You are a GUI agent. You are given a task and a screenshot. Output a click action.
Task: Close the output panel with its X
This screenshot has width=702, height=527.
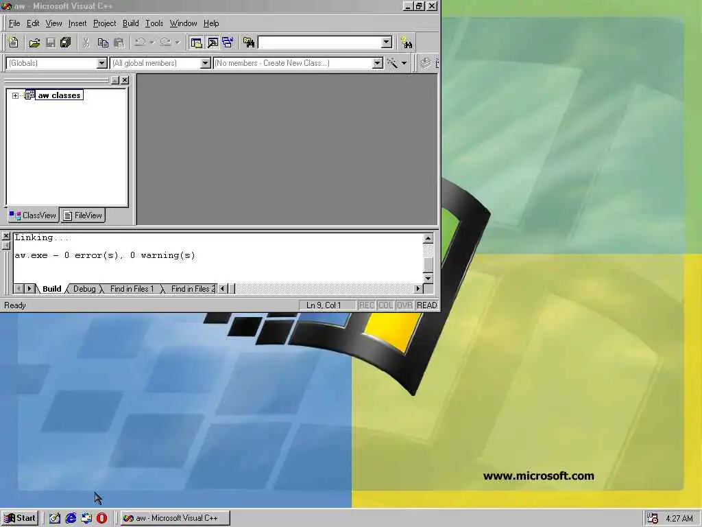[x=6, y=236]
